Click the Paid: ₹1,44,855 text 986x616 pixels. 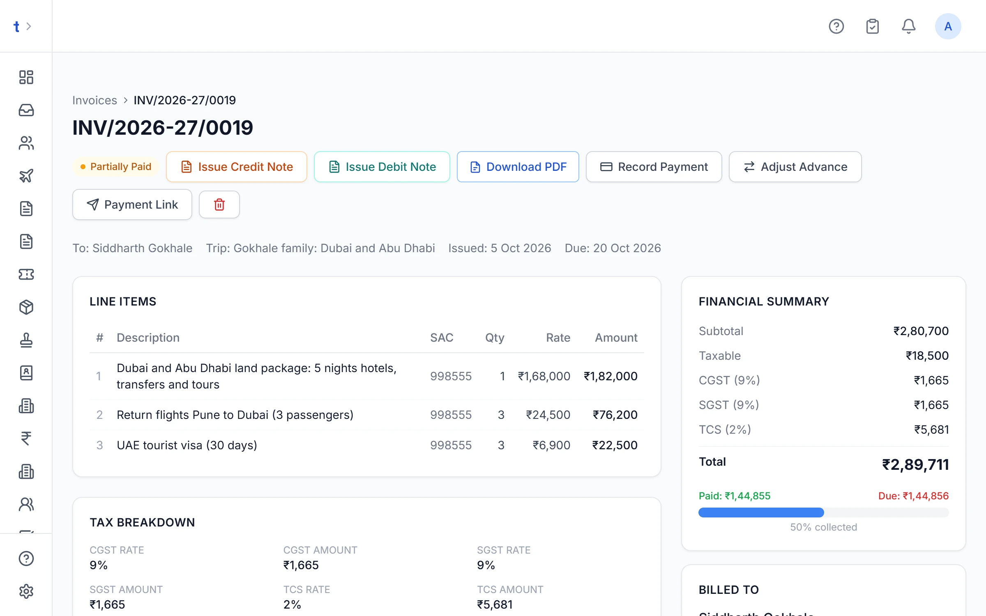click(x=735, y=496)
